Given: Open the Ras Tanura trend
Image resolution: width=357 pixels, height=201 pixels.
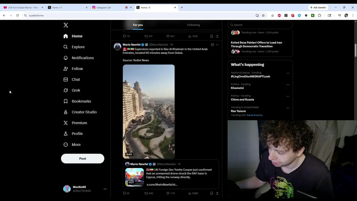Looking at the screenshot, I should (238, 111).
